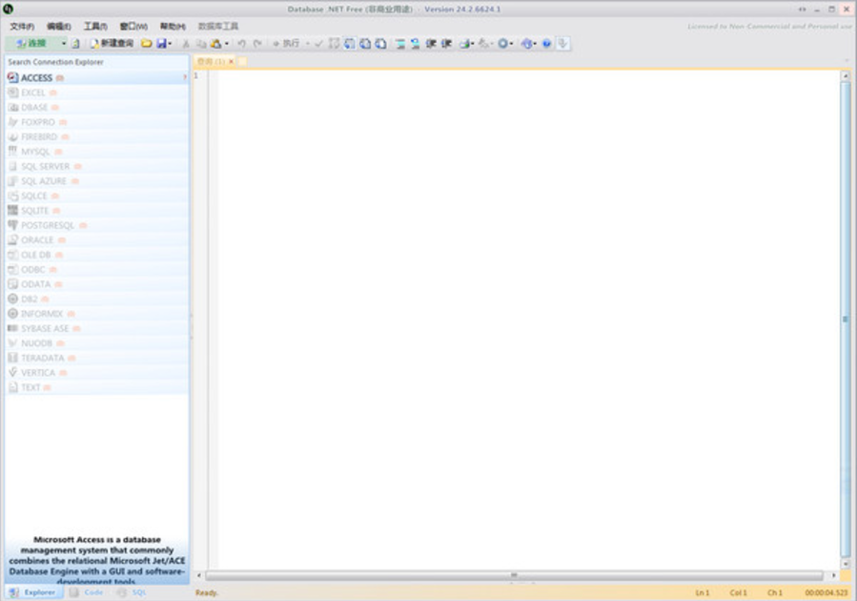Expand the ACCESS row arrow
857x601 pixels.
[x=185, y=77]
